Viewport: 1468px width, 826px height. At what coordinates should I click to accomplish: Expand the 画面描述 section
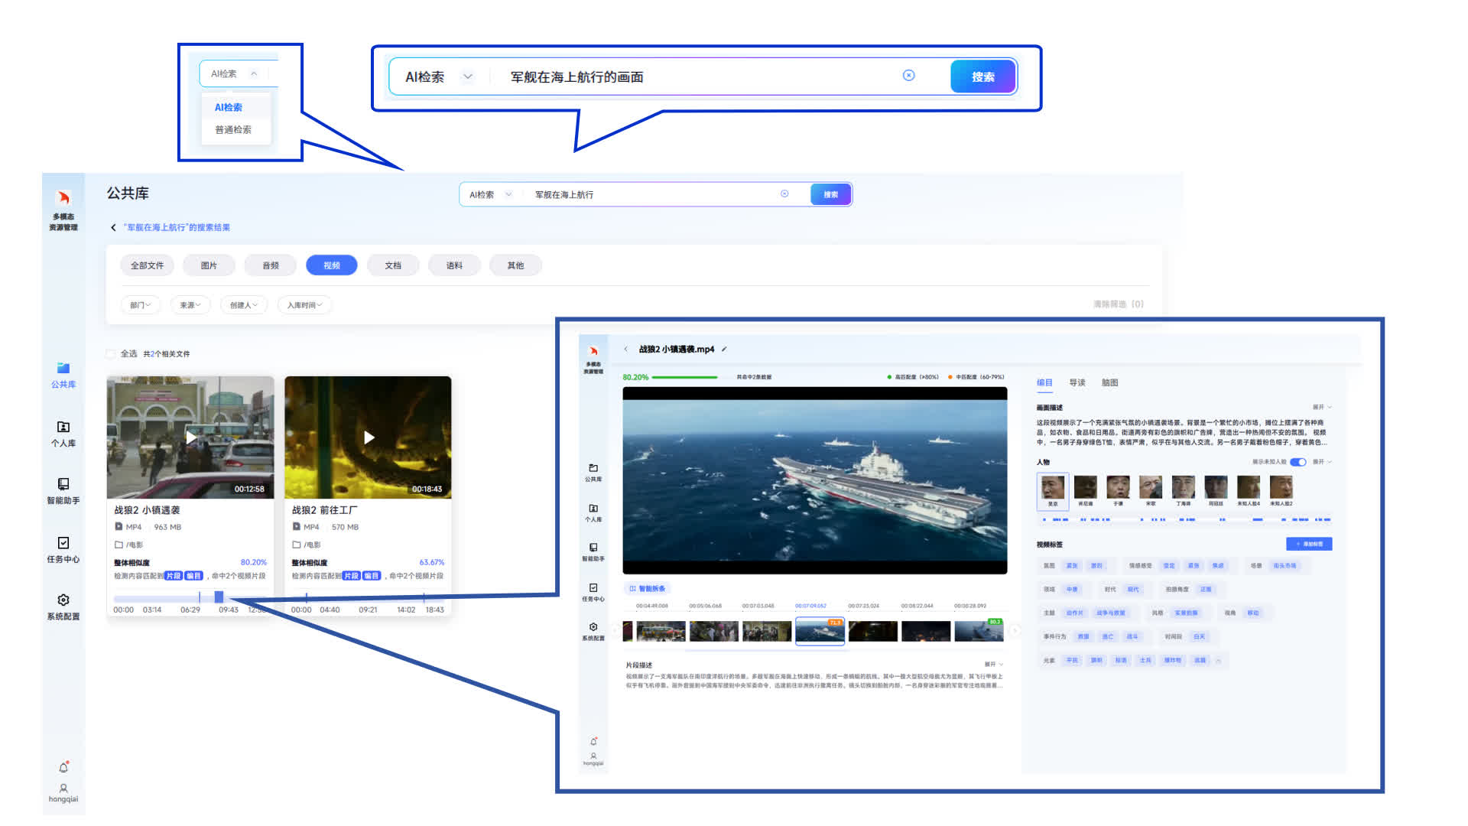1322,407
